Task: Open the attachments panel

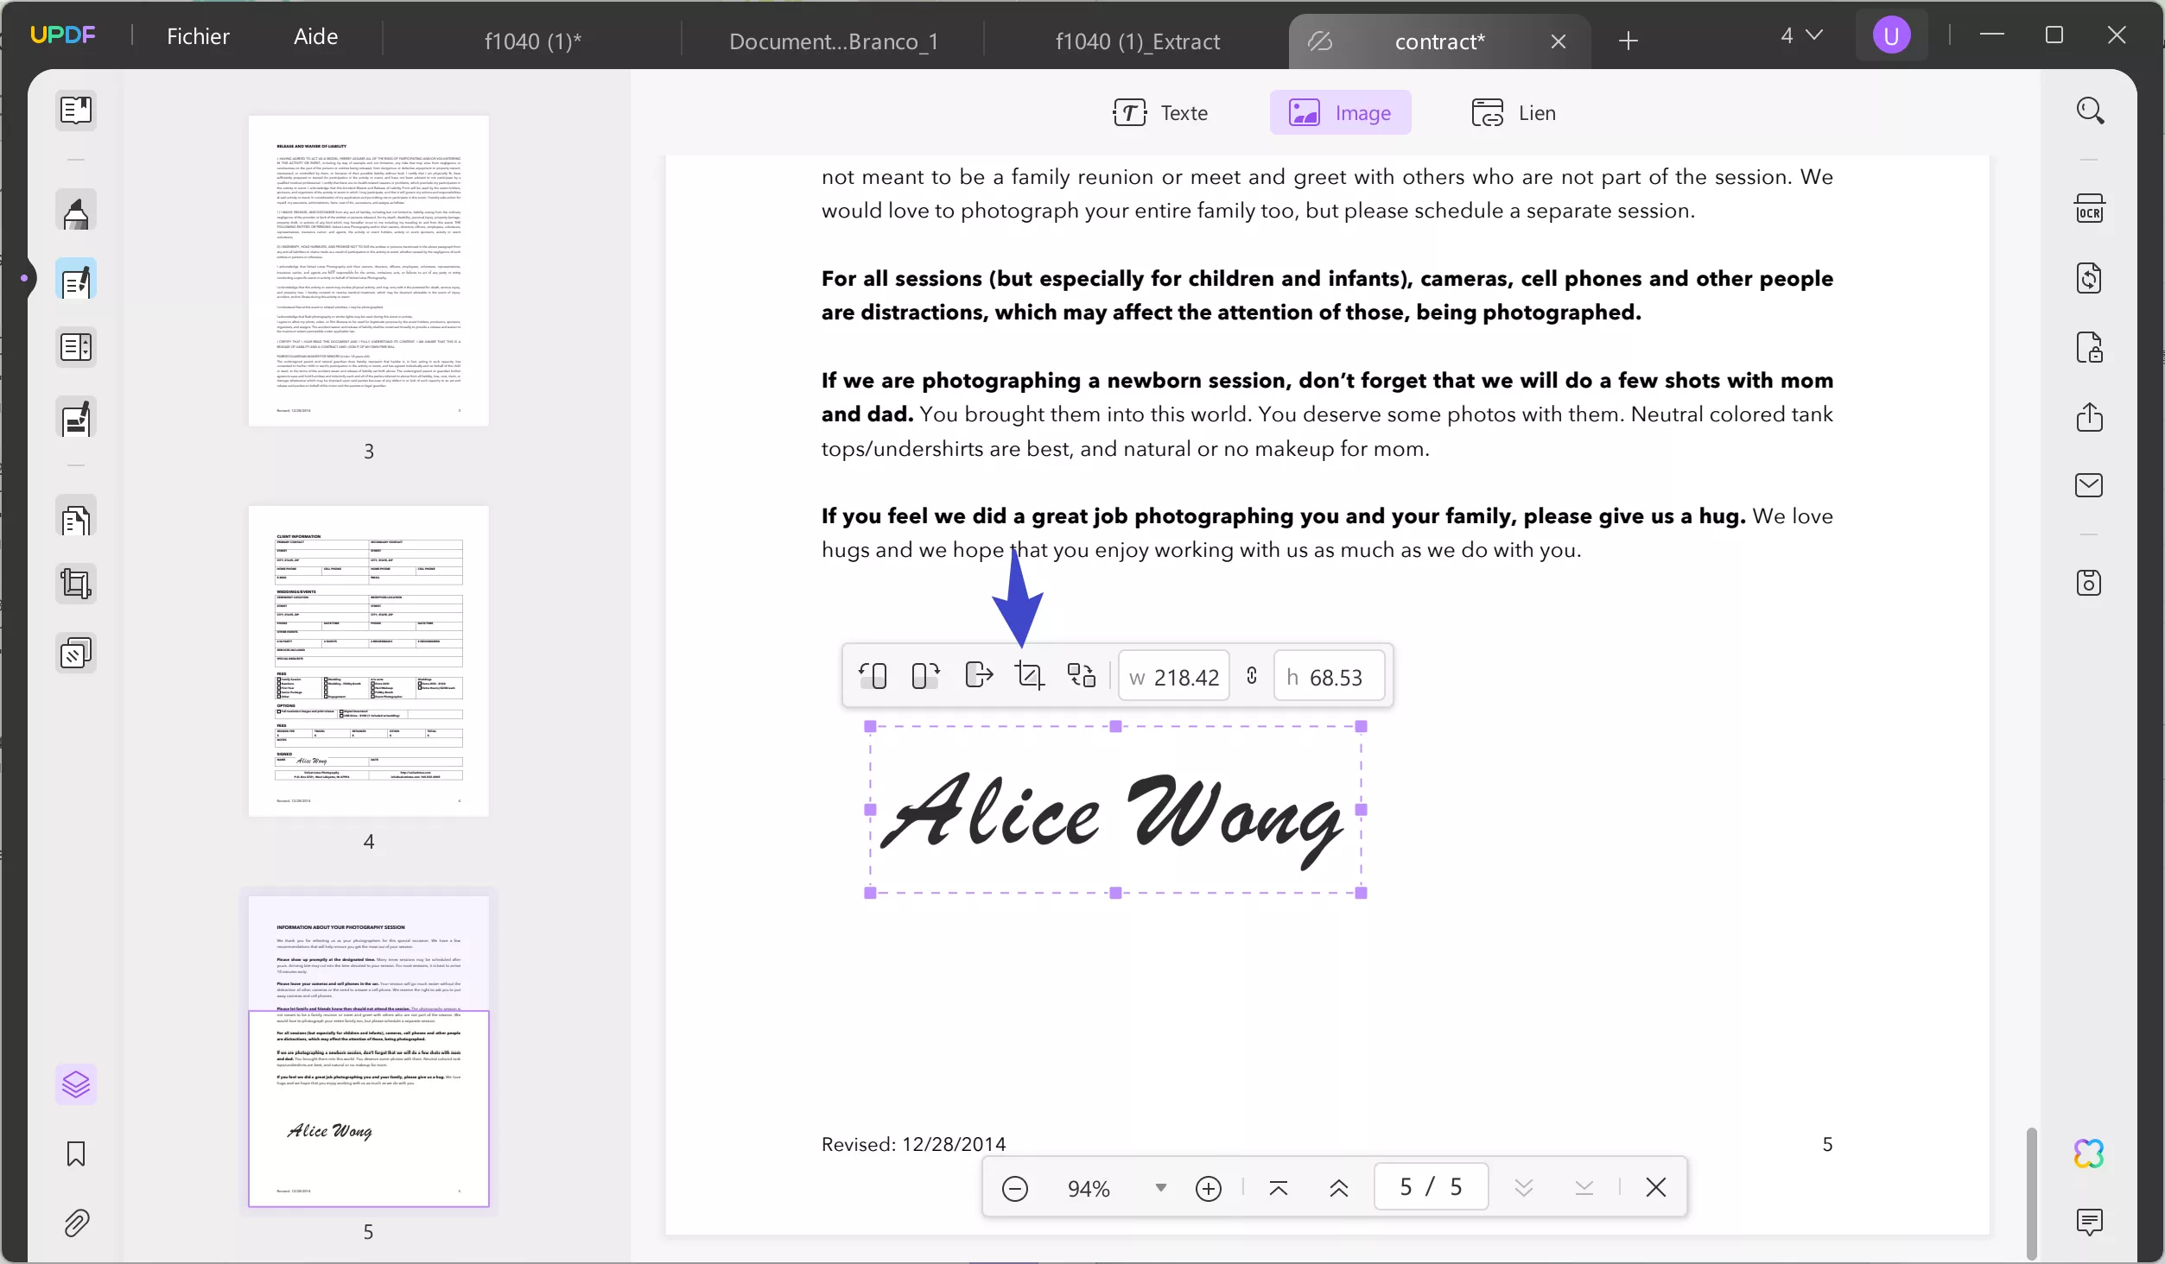Action: (76, 1223)
